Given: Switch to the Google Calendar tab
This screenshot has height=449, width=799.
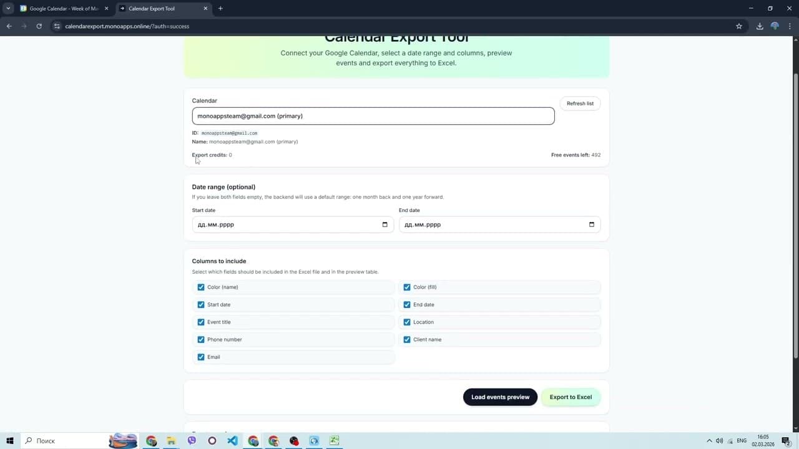Looking at the screenshot, I should tap(62, 8).
